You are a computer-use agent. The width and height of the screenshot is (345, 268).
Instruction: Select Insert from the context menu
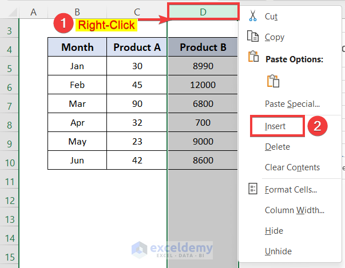coord(275,126)
